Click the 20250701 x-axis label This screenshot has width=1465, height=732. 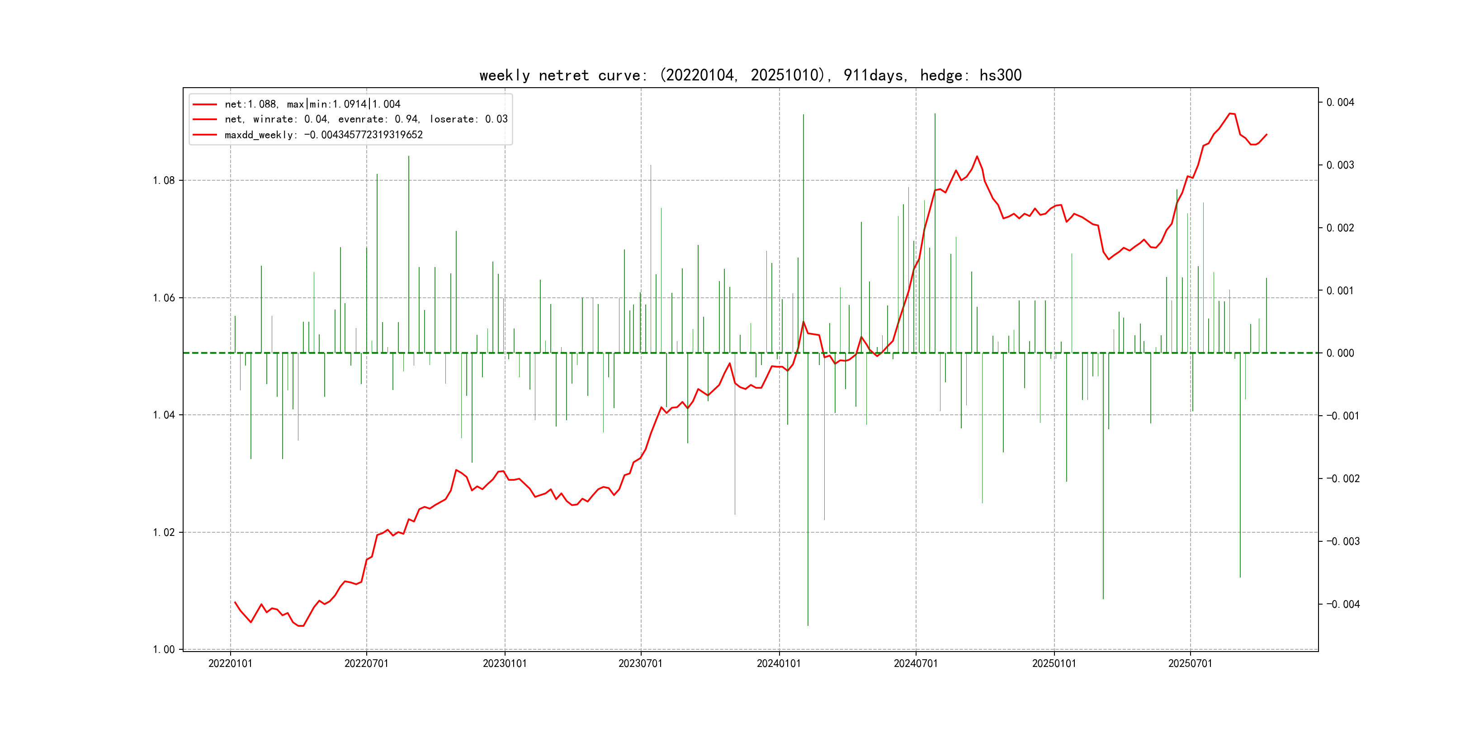(1190, 663)
